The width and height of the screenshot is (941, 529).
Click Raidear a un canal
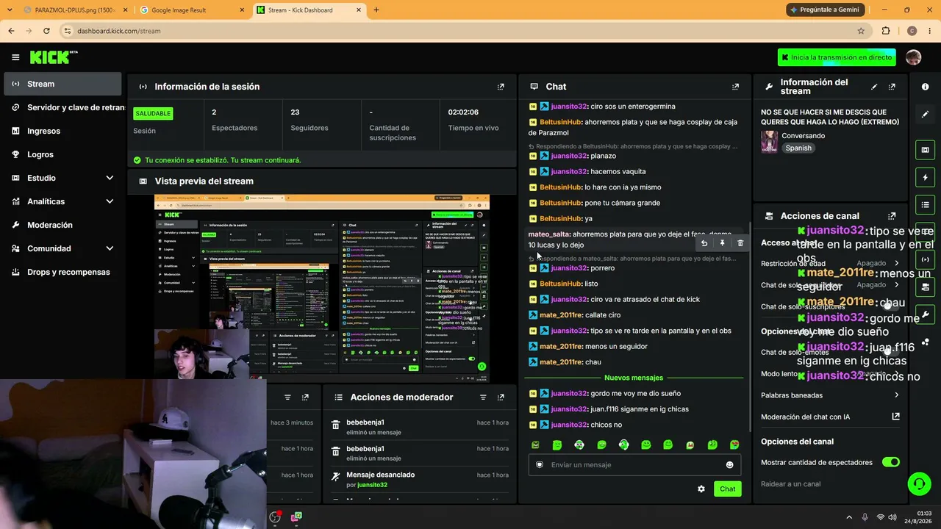790,484
